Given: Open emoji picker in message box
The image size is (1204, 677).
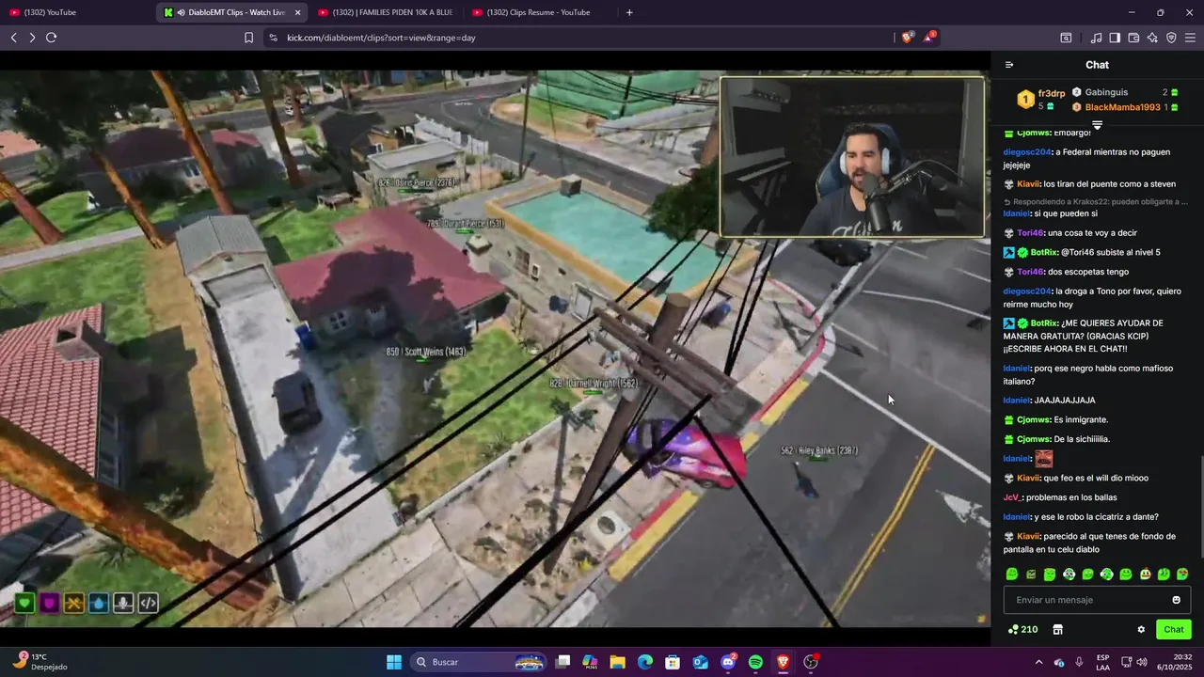Looking at the screenshot, I should point(1176,600).
